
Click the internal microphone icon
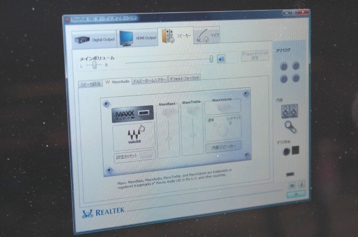point(291,126)
